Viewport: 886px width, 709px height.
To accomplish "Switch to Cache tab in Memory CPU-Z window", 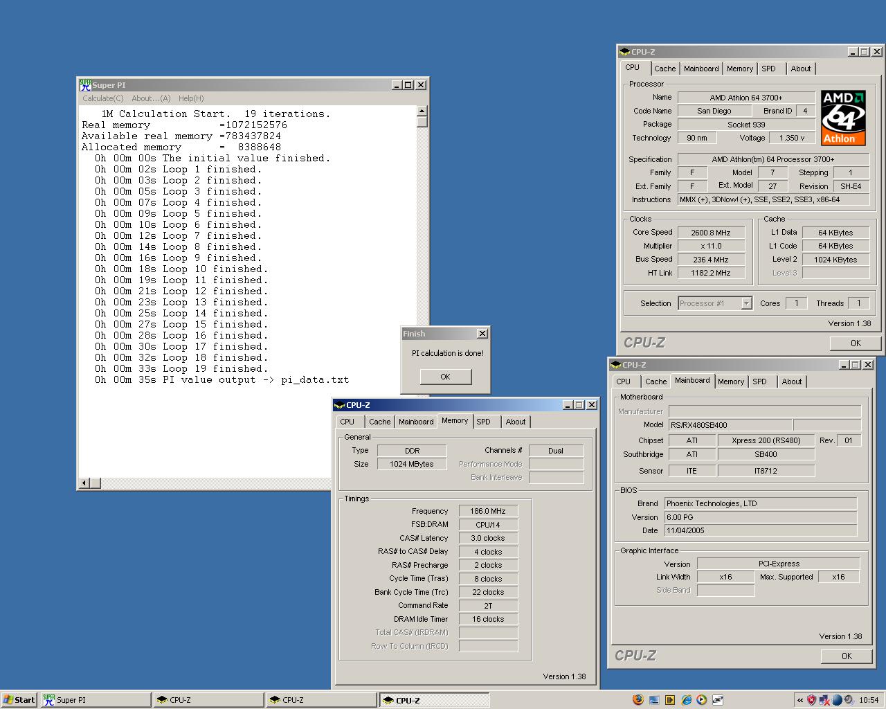I will (379, 422).
